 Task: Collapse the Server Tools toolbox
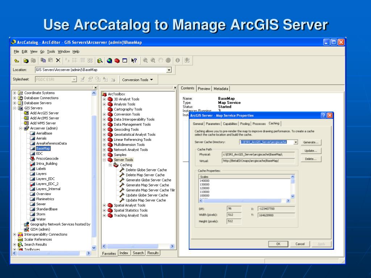click(x=104, y=160)
